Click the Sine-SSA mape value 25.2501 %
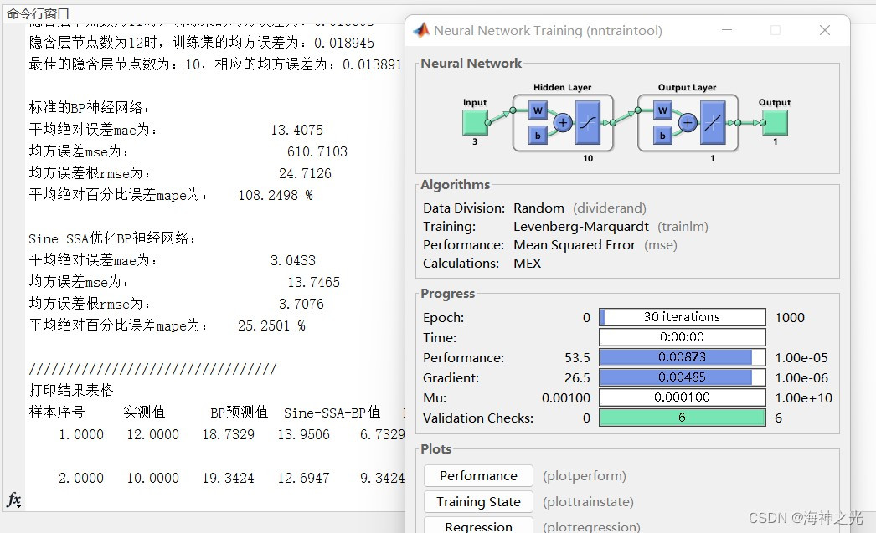This screenshot has height=533, width=876. pyautogui.click(x=271, y=326)
